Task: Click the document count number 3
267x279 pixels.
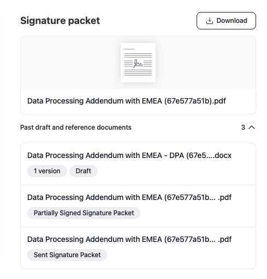Action: click(x=243, y=128)
